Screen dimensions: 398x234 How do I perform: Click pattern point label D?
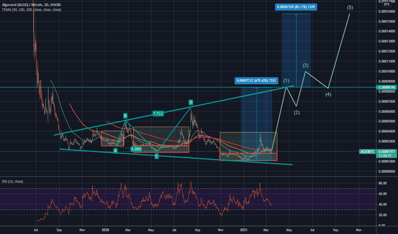(190, 102)
